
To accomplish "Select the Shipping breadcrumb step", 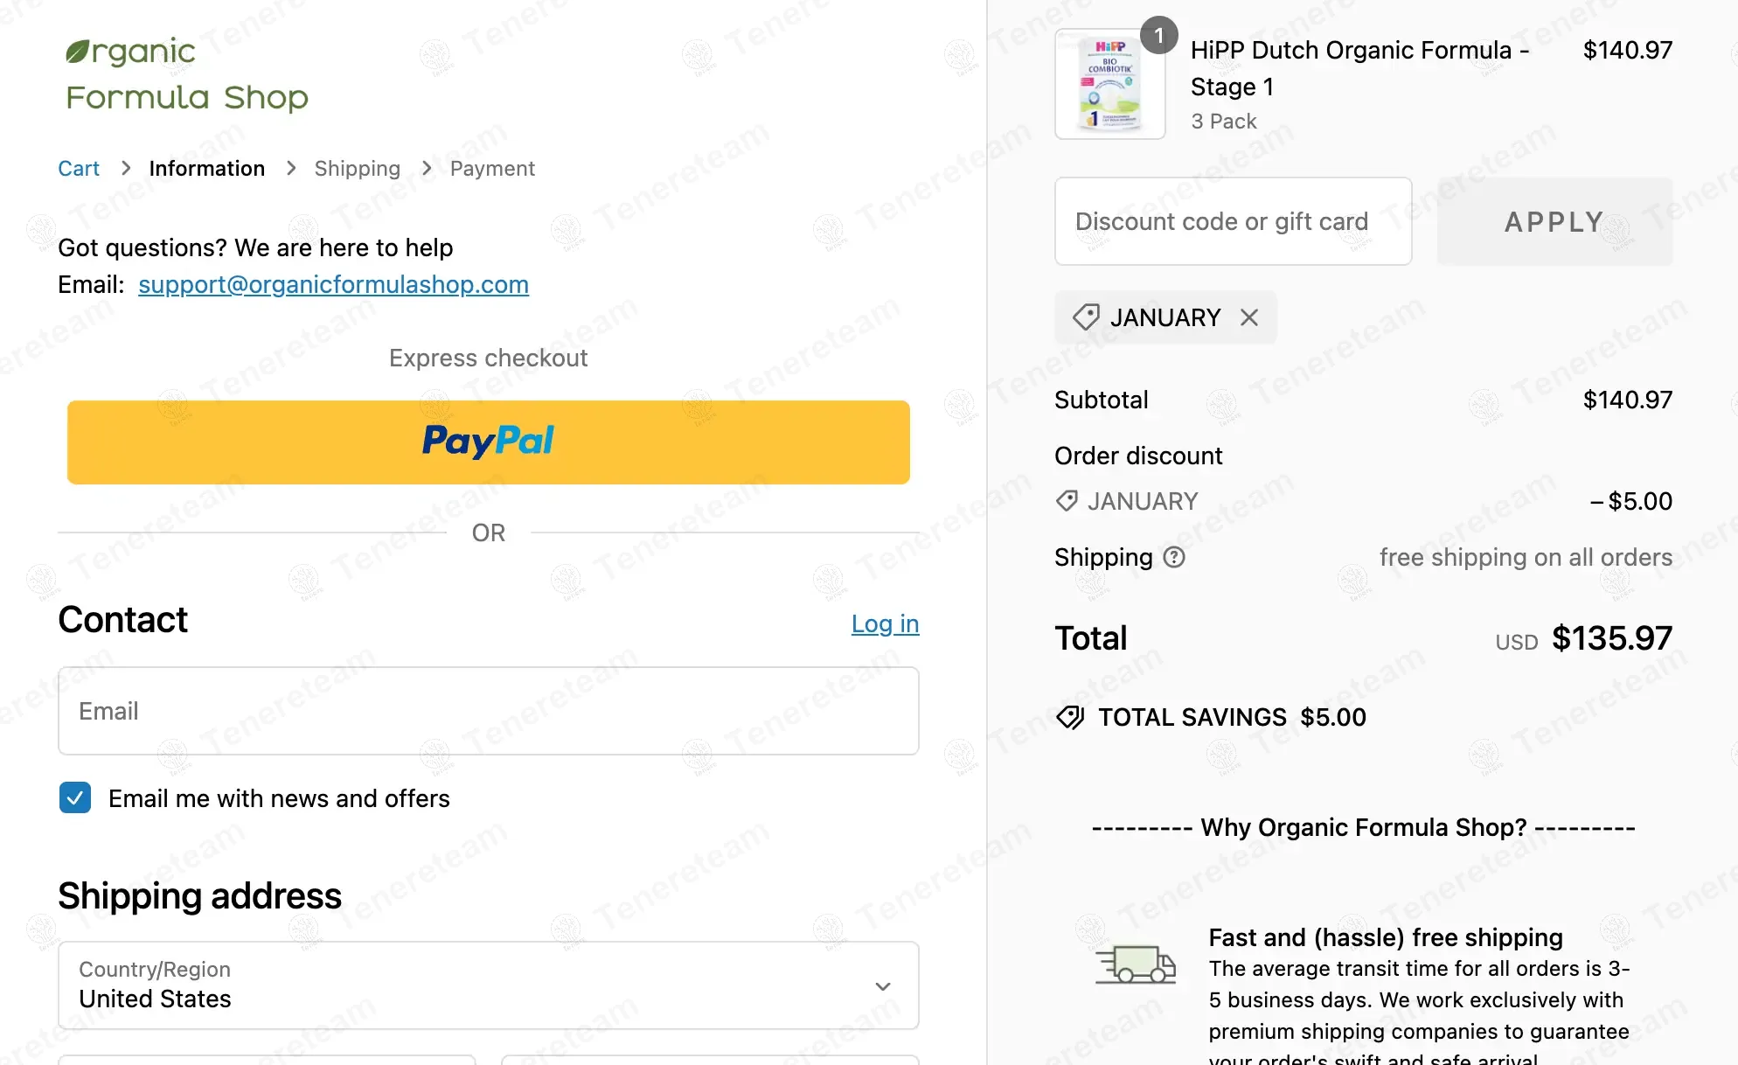I will [x=358, y=168].
